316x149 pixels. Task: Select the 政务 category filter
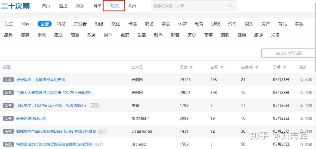coord(92,35)
